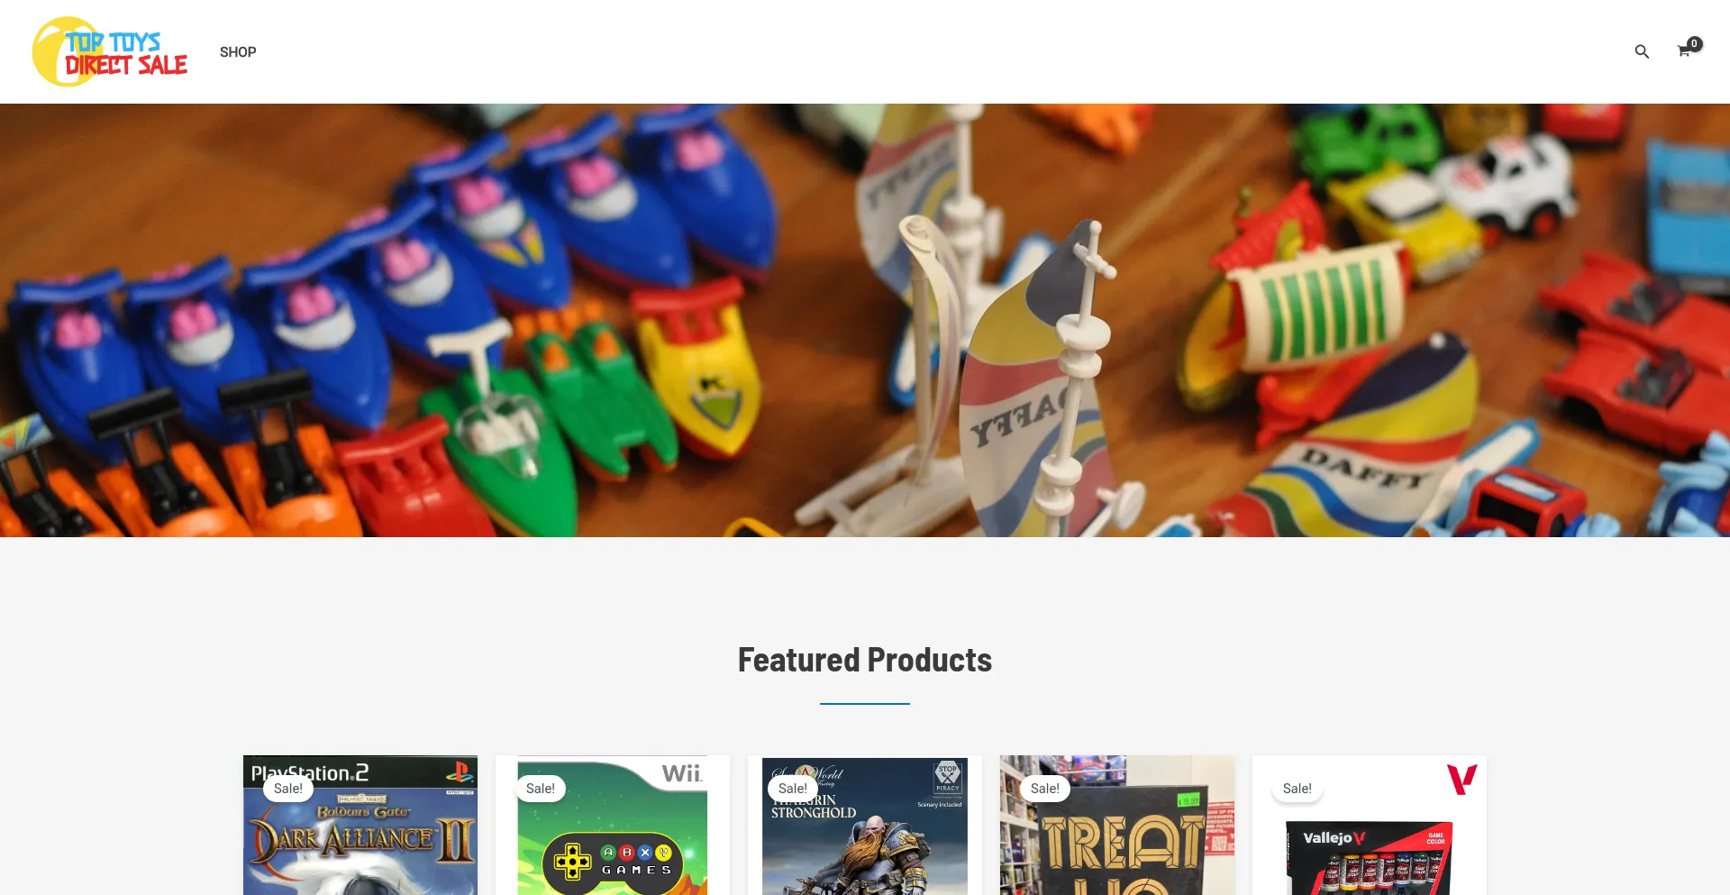Click the red Vallejo V logo
This screenshot has width=1730, height=895.
click(1461, 779)
